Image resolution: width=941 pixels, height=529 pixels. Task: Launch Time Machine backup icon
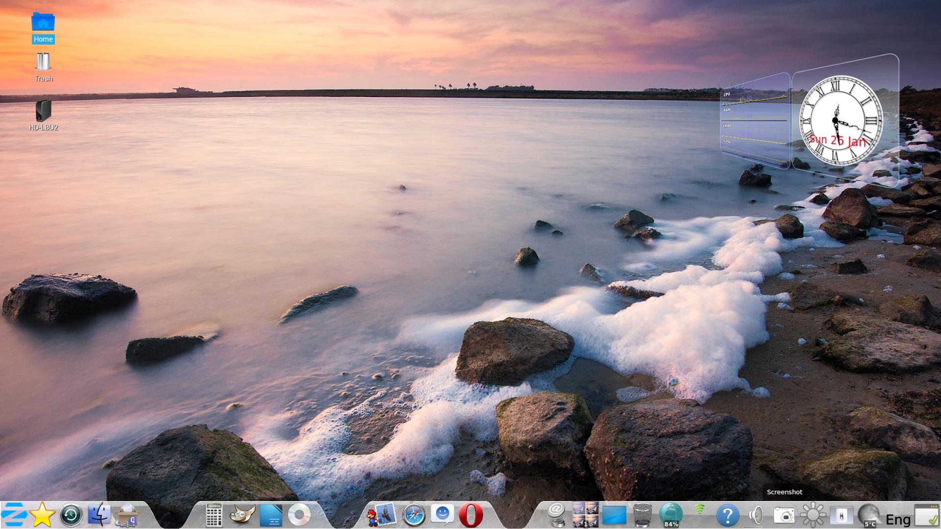[x=71, y=515]
